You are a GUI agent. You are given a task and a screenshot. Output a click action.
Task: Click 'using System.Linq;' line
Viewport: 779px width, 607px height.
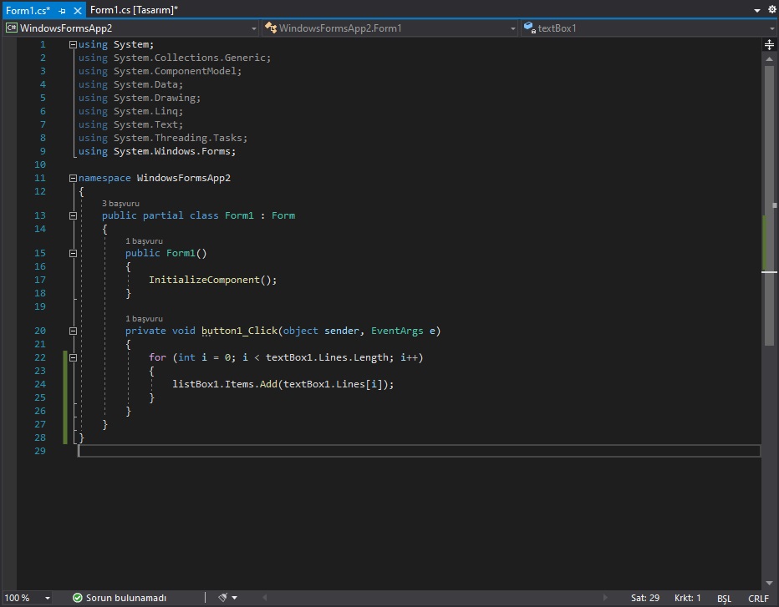click(130, 111)
